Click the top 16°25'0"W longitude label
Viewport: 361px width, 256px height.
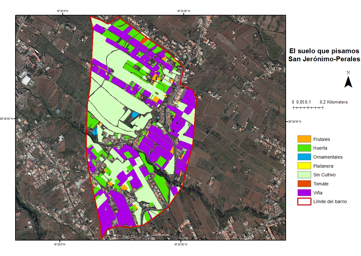62,11
